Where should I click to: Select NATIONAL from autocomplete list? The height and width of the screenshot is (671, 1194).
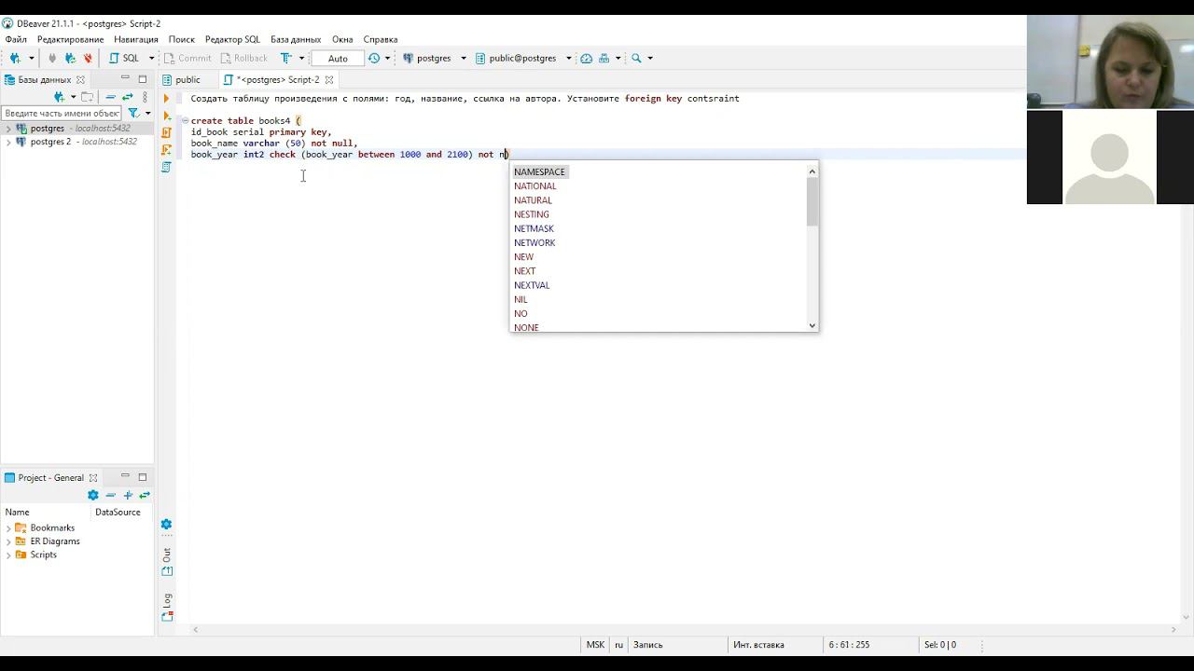pos(535,186)
